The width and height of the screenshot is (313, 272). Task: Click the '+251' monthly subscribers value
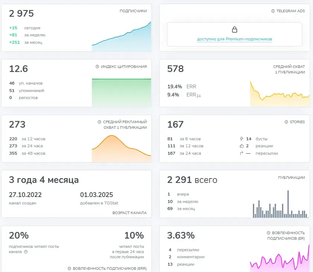coord(15,42)
